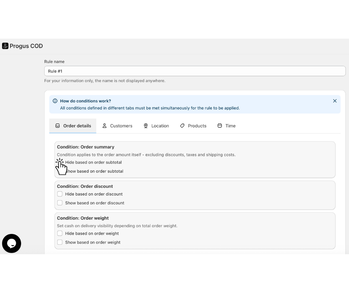This screenshot has height=293, width=349.
Task: Click the Location pin icon
Action: [x=146, y=126]
